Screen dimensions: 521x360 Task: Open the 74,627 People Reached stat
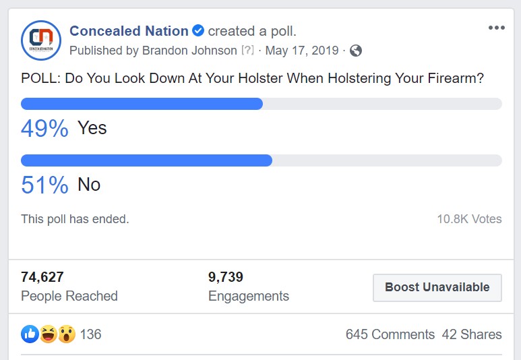pyautogui.click(x=69, y=287)
